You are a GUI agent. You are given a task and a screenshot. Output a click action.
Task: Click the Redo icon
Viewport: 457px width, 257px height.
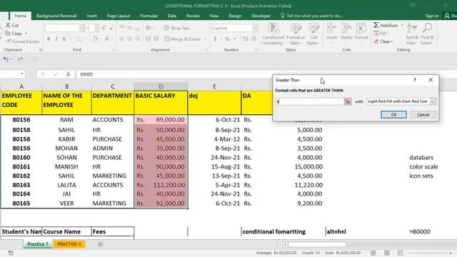pos(20,59)
